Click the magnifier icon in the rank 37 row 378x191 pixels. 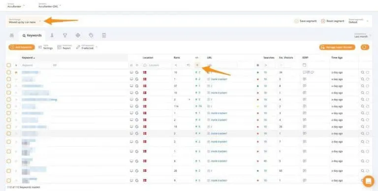pos(362,86)
